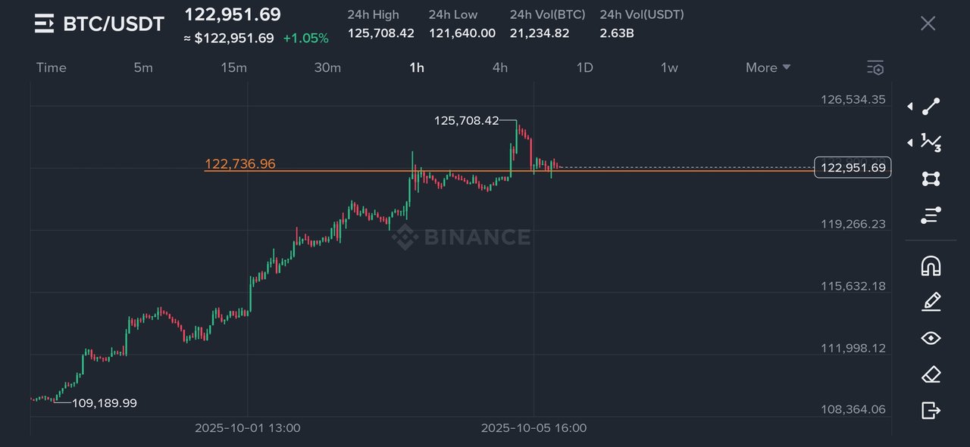Open the price position line tool
970x447 pixels.
point(931,216)
